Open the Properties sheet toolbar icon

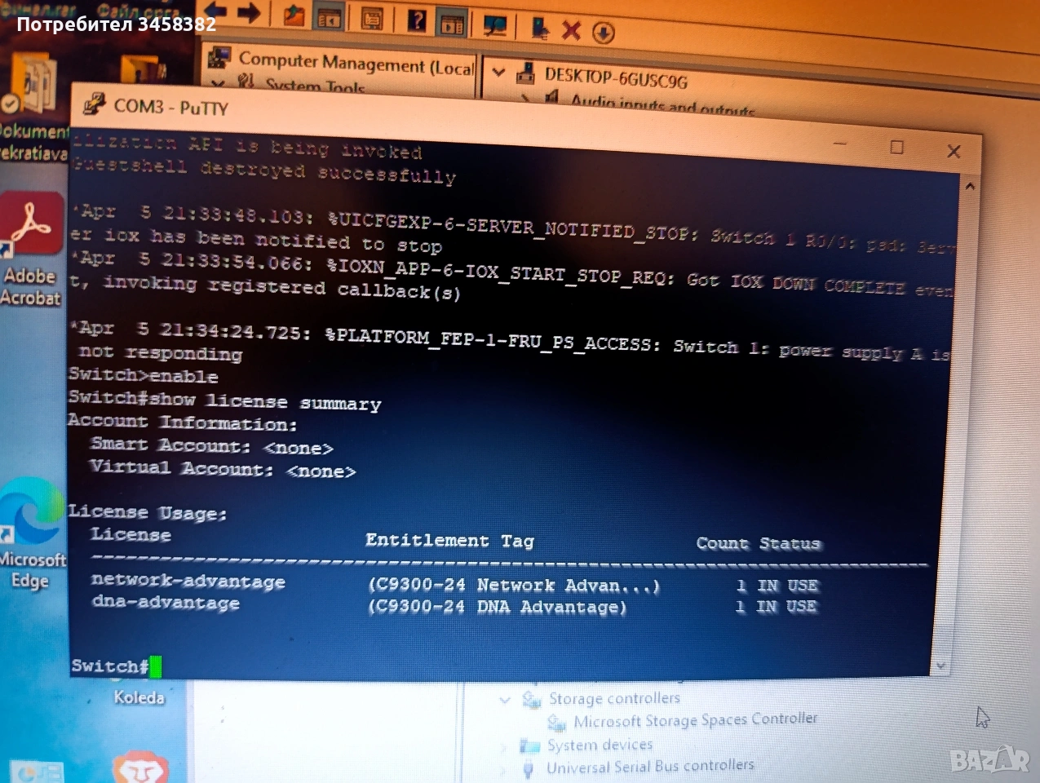click(372, 19)
